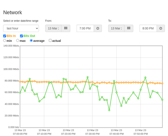Click the '80.000 Mbits' axis label
Viewport: 168px width, 136px height.
coord(12,81)
